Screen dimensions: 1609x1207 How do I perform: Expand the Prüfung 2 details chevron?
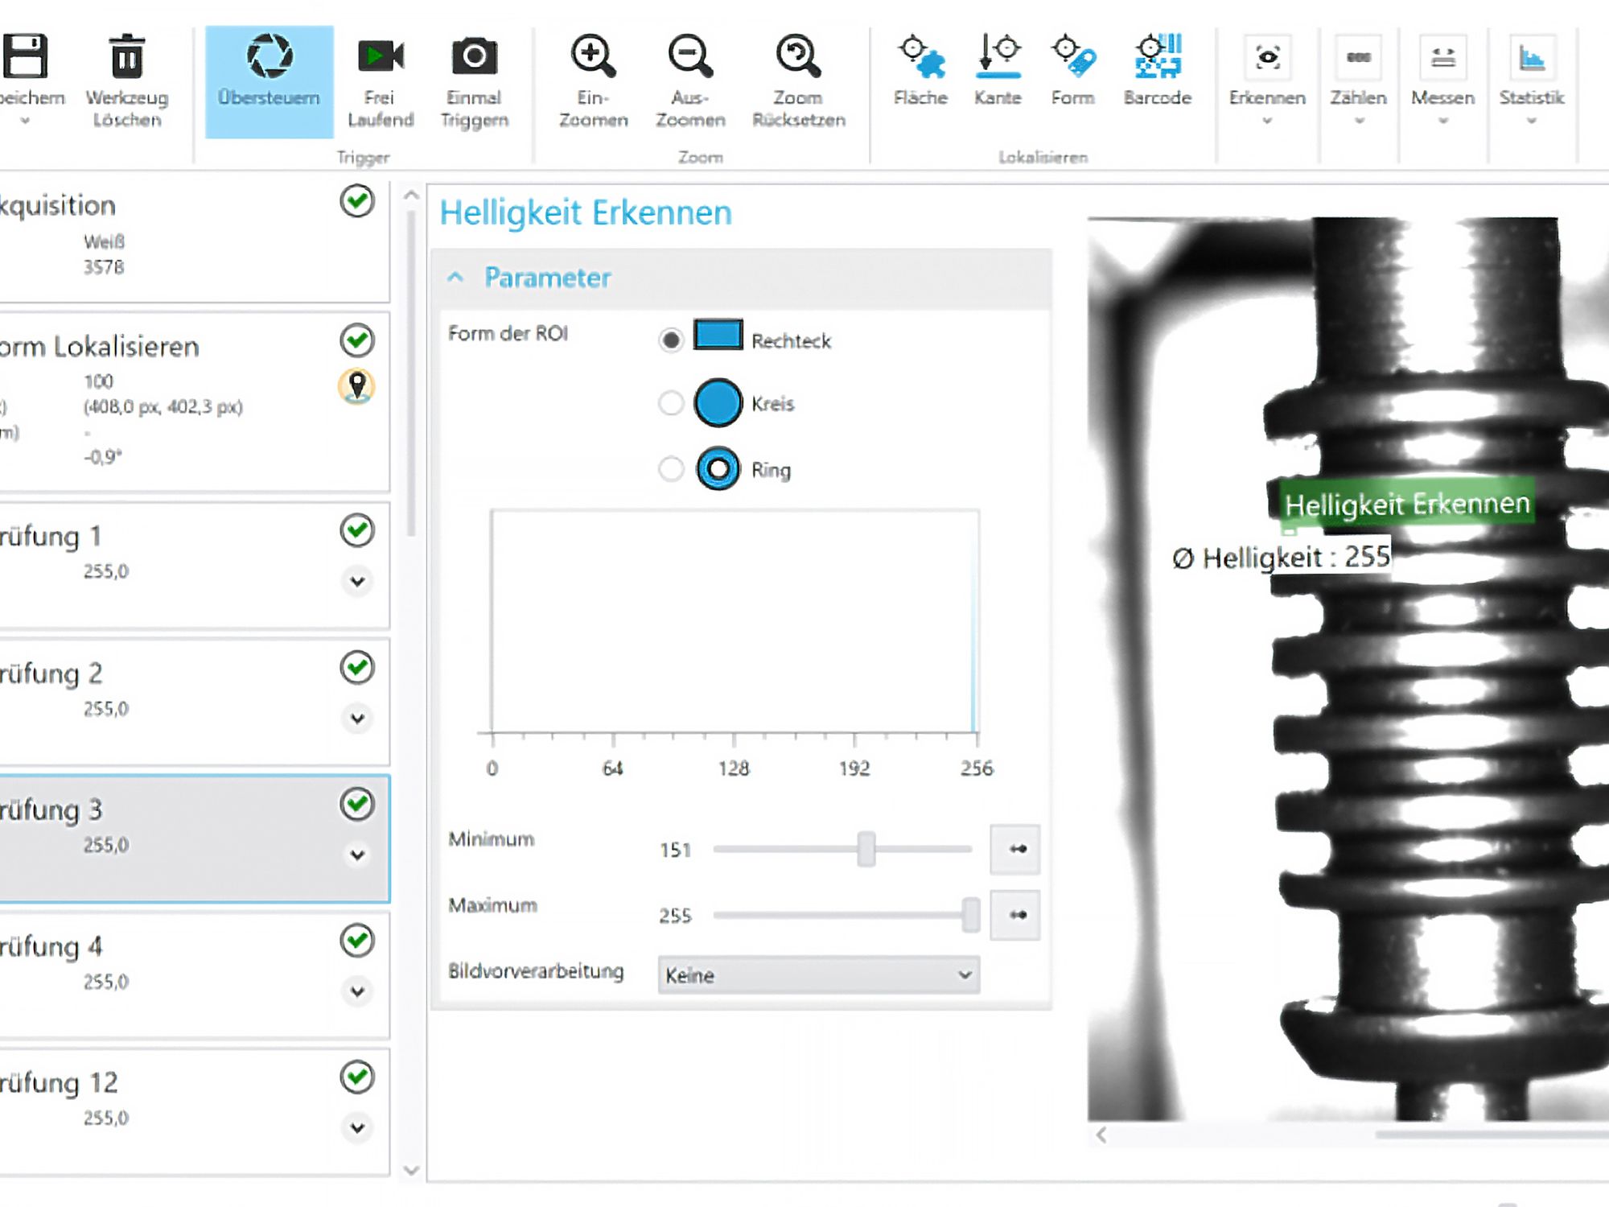click(357, 718)
